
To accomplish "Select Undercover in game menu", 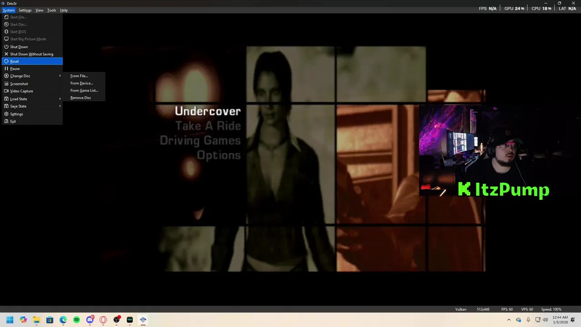I will (207, 111).
